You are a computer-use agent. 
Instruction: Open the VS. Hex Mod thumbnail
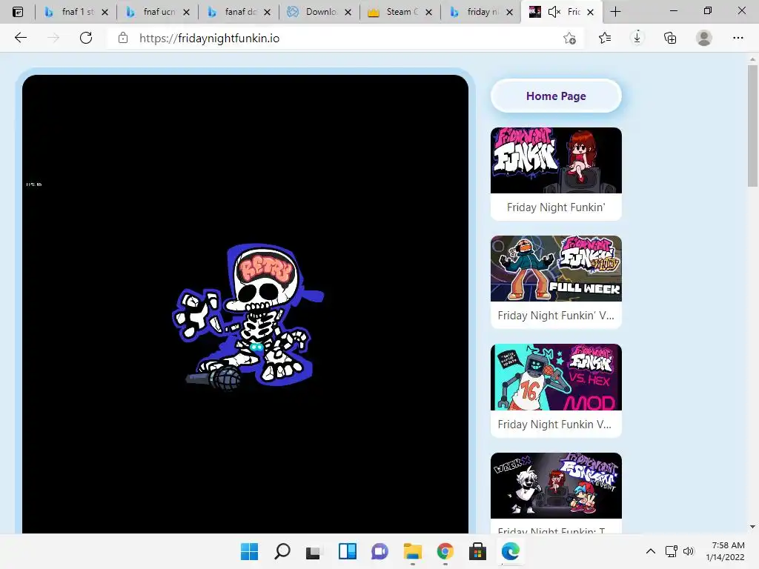(x=556, y=377)
